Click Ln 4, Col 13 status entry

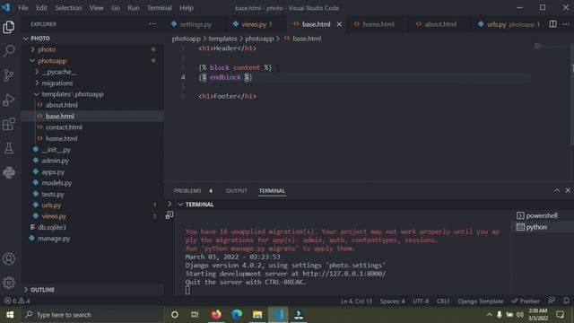[x=356, y=301]
